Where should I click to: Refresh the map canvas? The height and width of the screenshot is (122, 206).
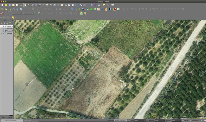(76, 5)
